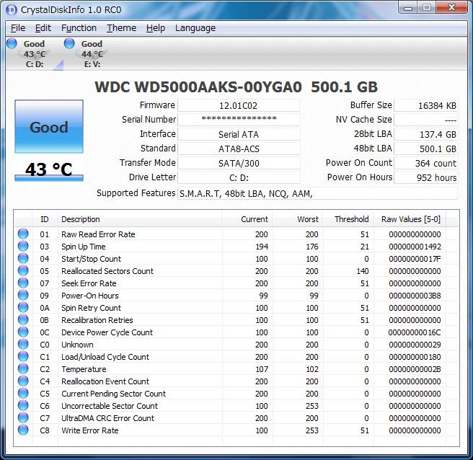Click the UltraDMA CRC Error Count orb
The height and width of the screenshot is (460, 473).
pyautogui.click(x=23, y=417)
